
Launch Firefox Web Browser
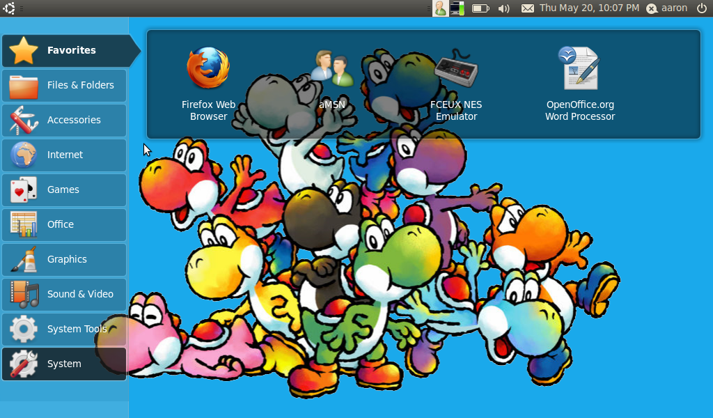click(x=208, y=83)
